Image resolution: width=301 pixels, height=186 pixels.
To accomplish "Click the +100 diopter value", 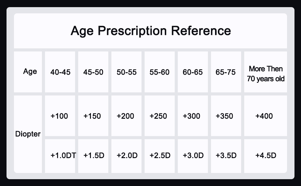I will (x=59, y=116).
